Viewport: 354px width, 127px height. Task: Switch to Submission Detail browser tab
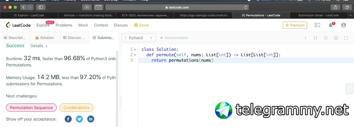(319, 15)
